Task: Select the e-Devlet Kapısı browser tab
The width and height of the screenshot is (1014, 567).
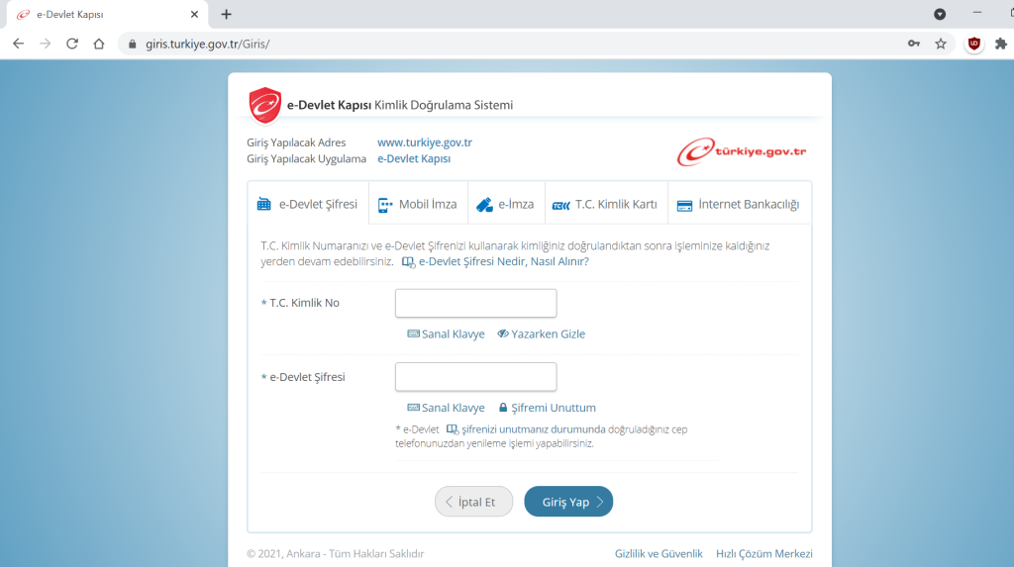Action: tap(107, 14)
